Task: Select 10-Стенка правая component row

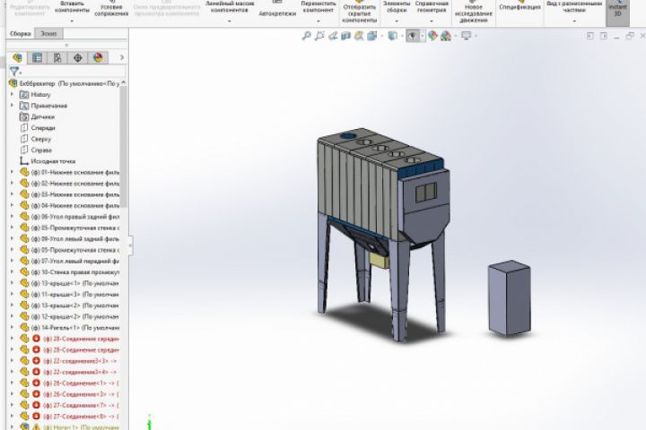Action: coord(69,272)
